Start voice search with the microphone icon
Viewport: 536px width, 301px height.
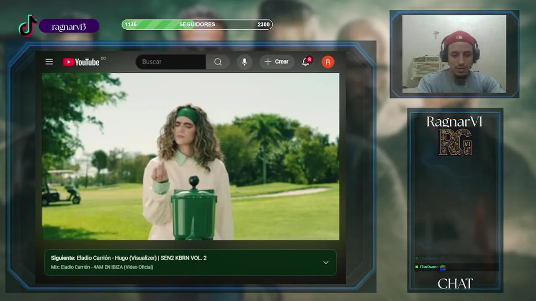(x=245, y=62)
